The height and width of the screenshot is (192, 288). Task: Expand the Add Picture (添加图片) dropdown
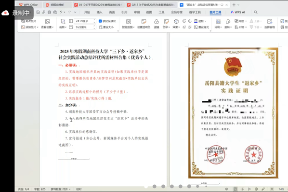(x=38, y=27)
